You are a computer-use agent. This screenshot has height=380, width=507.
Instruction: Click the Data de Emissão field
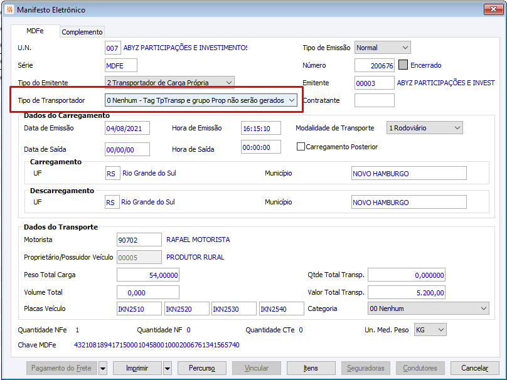(127, 128)
